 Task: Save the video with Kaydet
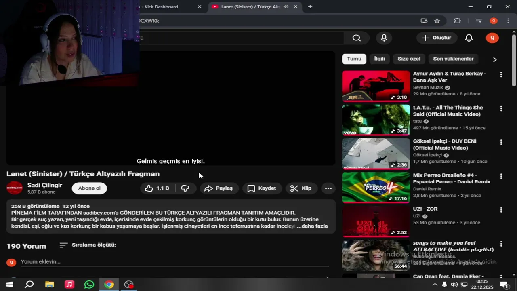(x=262, y=188)
